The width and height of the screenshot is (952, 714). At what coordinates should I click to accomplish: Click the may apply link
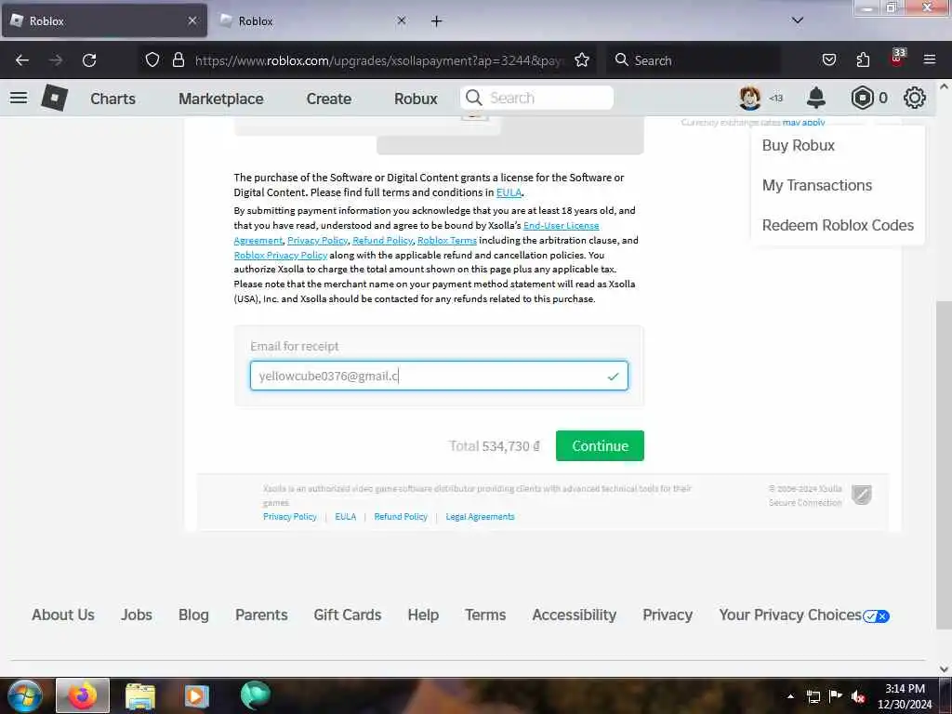[x=803, y=122]
